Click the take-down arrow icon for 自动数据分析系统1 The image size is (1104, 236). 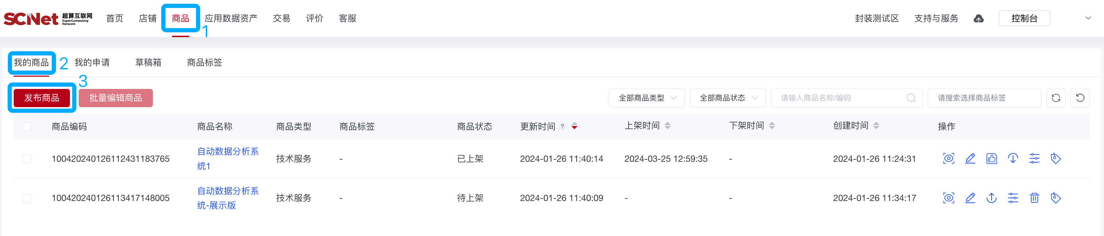click(x=1013, y=159)
